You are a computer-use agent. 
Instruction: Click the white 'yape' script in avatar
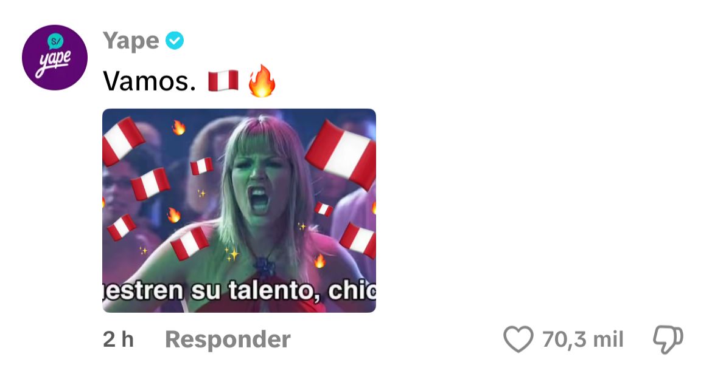54,63
